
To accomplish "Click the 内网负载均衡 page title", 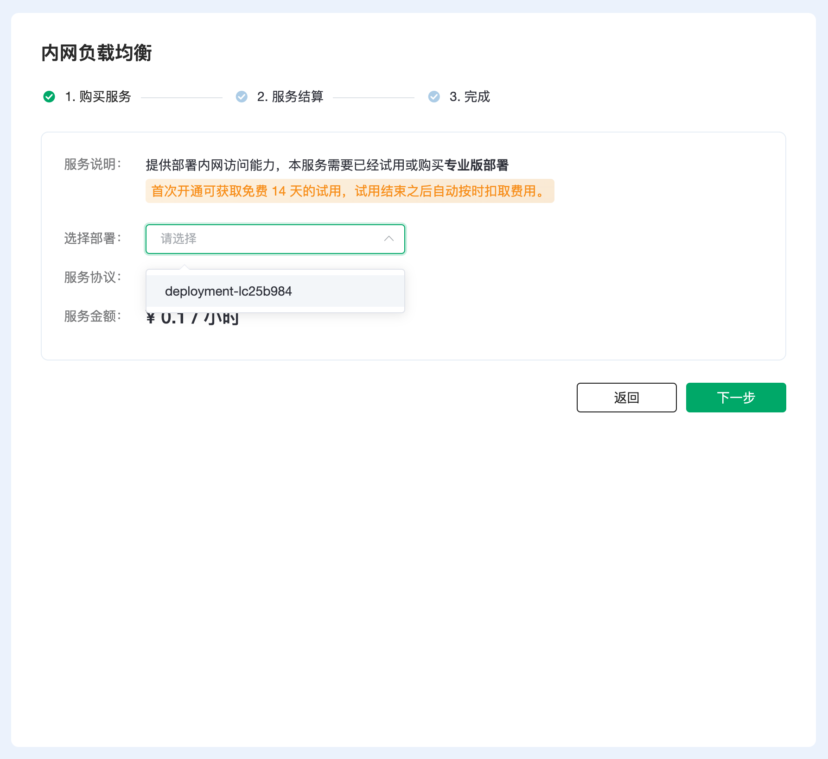I will 96,53.
